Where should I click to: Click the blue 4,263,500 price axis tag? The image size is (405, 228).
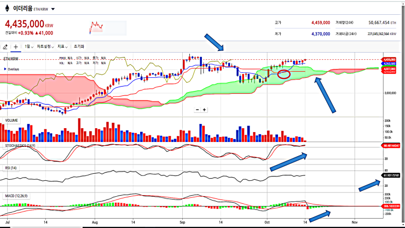point(389,64)
